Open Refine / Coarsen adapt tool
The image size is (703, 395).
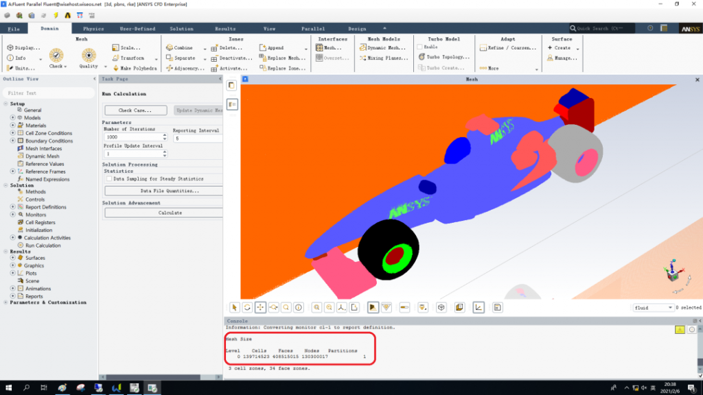[x=509, y=48]
